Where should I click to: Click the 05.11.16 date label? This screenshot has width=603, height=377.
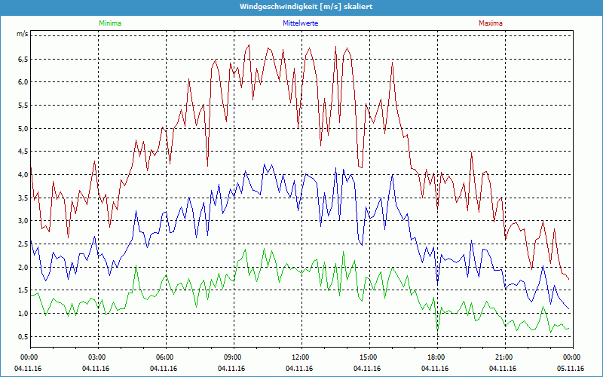[571, 369]
